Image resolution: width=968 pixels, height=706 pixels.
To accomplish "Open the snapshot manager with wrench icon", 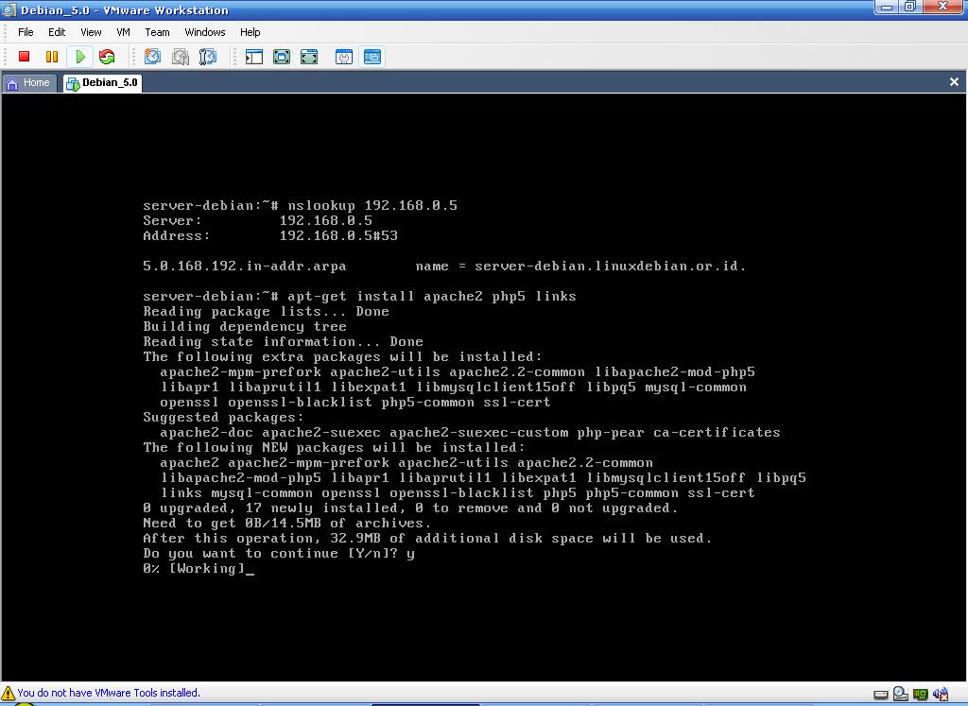I will point(207,57).
